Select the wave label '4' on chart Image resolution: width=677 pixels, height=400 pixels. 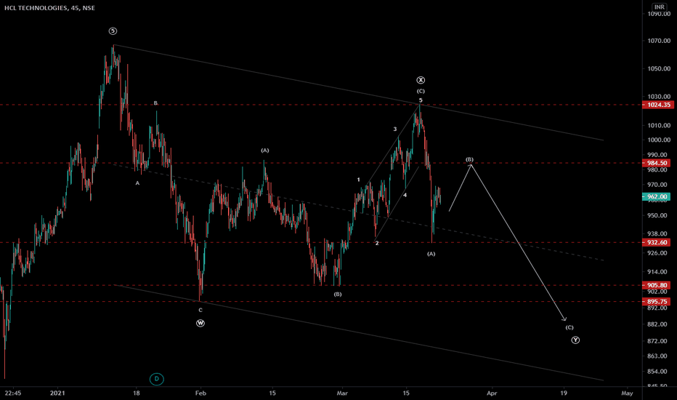click(405, 195)
